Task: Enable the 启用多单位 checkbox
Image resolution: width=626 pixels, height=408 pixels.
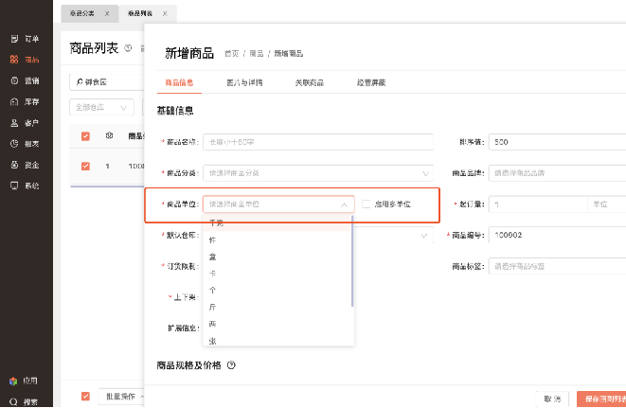Action: 367,204
